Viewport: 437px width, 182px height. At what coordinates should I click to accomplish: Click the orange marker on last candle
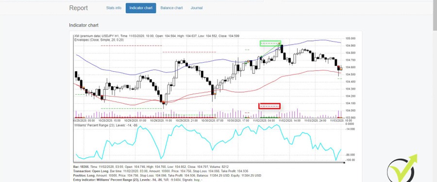(x=341, y=68)
